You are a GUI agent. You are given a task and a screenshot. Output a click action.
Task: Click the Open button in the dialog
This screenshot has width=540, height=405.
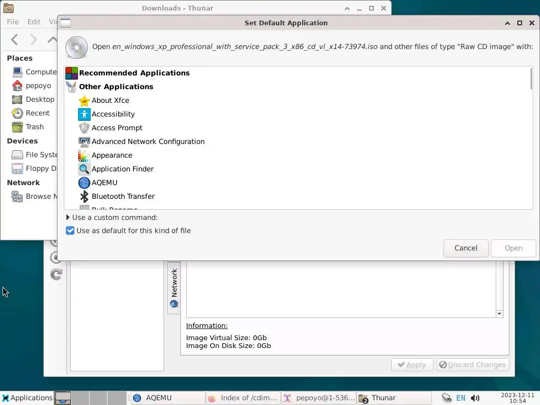(x=514, y=248)
